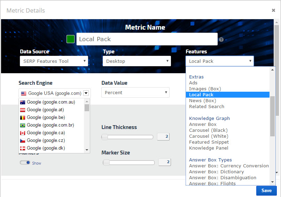Click the Search Engine dropdown arrow
The width and height of the screenshot is (281, 197).
pos(86,93)
